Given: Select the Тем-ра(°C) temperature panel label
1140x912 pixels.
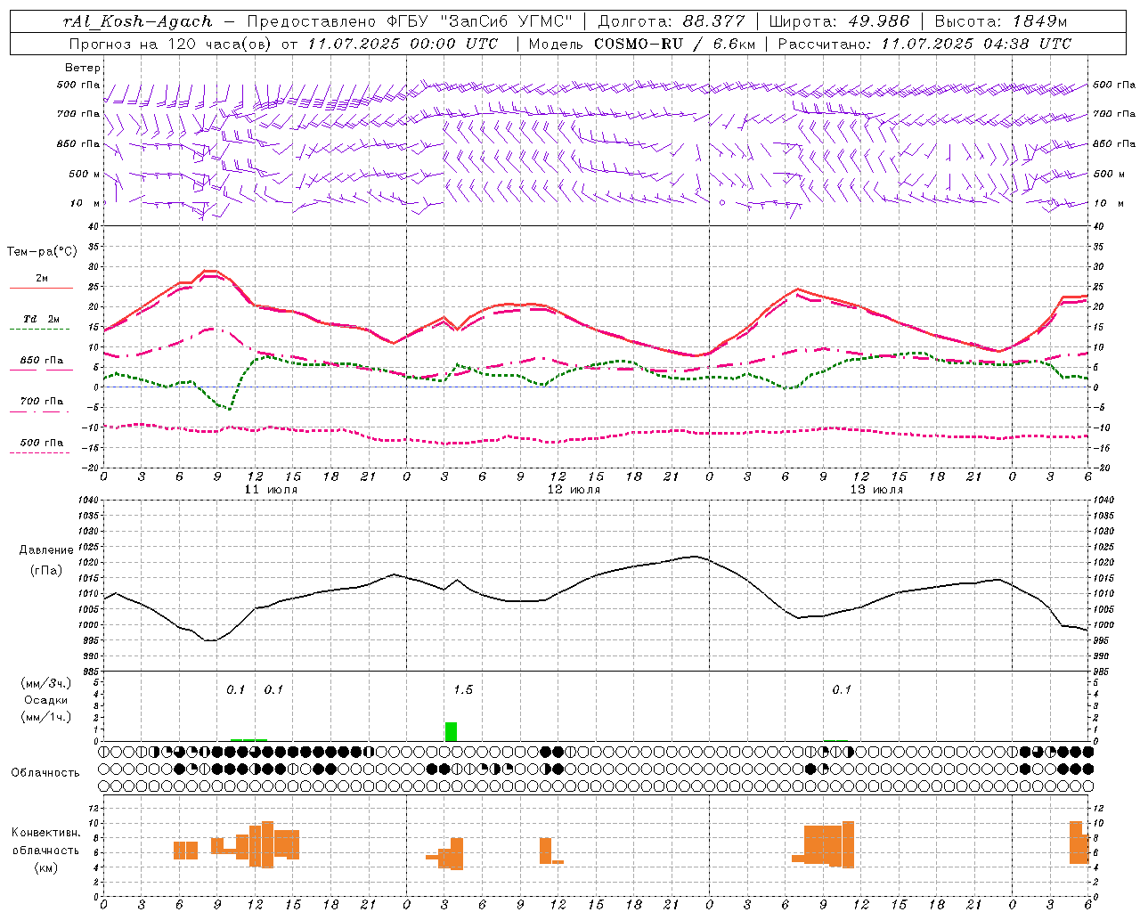Looking at the screenshot, I should (x=42, y=252).
